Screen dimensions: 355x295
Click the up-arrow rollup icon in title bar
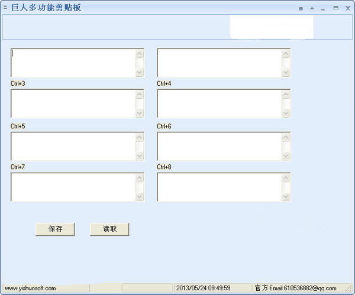click(x=312, y=8)
